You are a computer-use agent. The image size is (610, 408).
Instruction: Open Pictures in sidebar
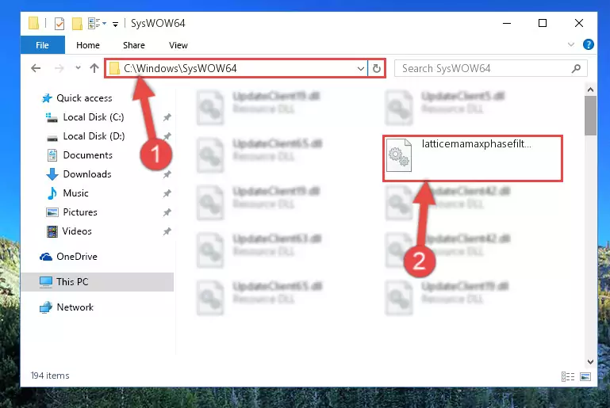tap(80, 212)
